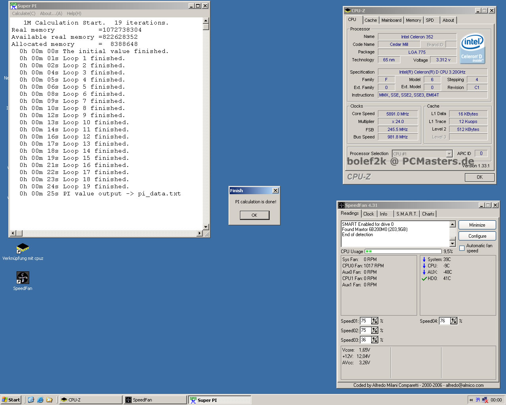Open the Help(H) menu in Super PI
This screenshot has height=405, width=506.
point(74,13)
